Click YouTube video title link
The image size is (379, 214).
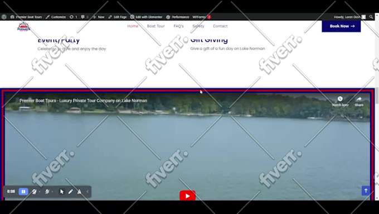(x=83, y=101)
